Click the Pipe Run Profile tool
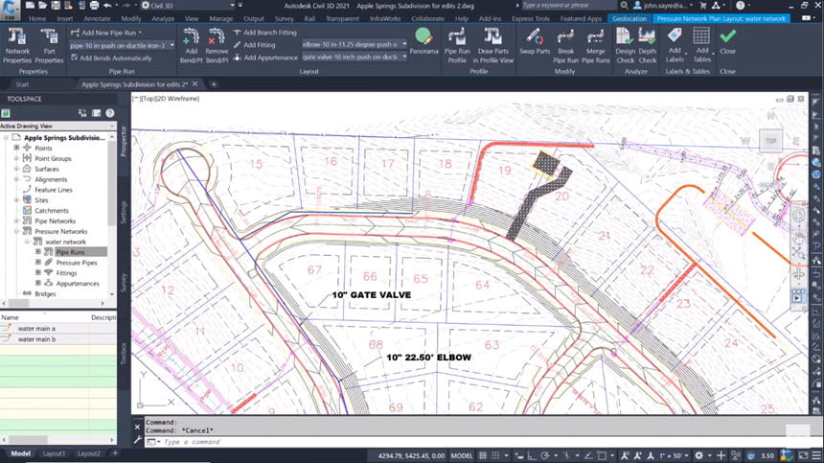824x463 pixels. pos(457,46)
